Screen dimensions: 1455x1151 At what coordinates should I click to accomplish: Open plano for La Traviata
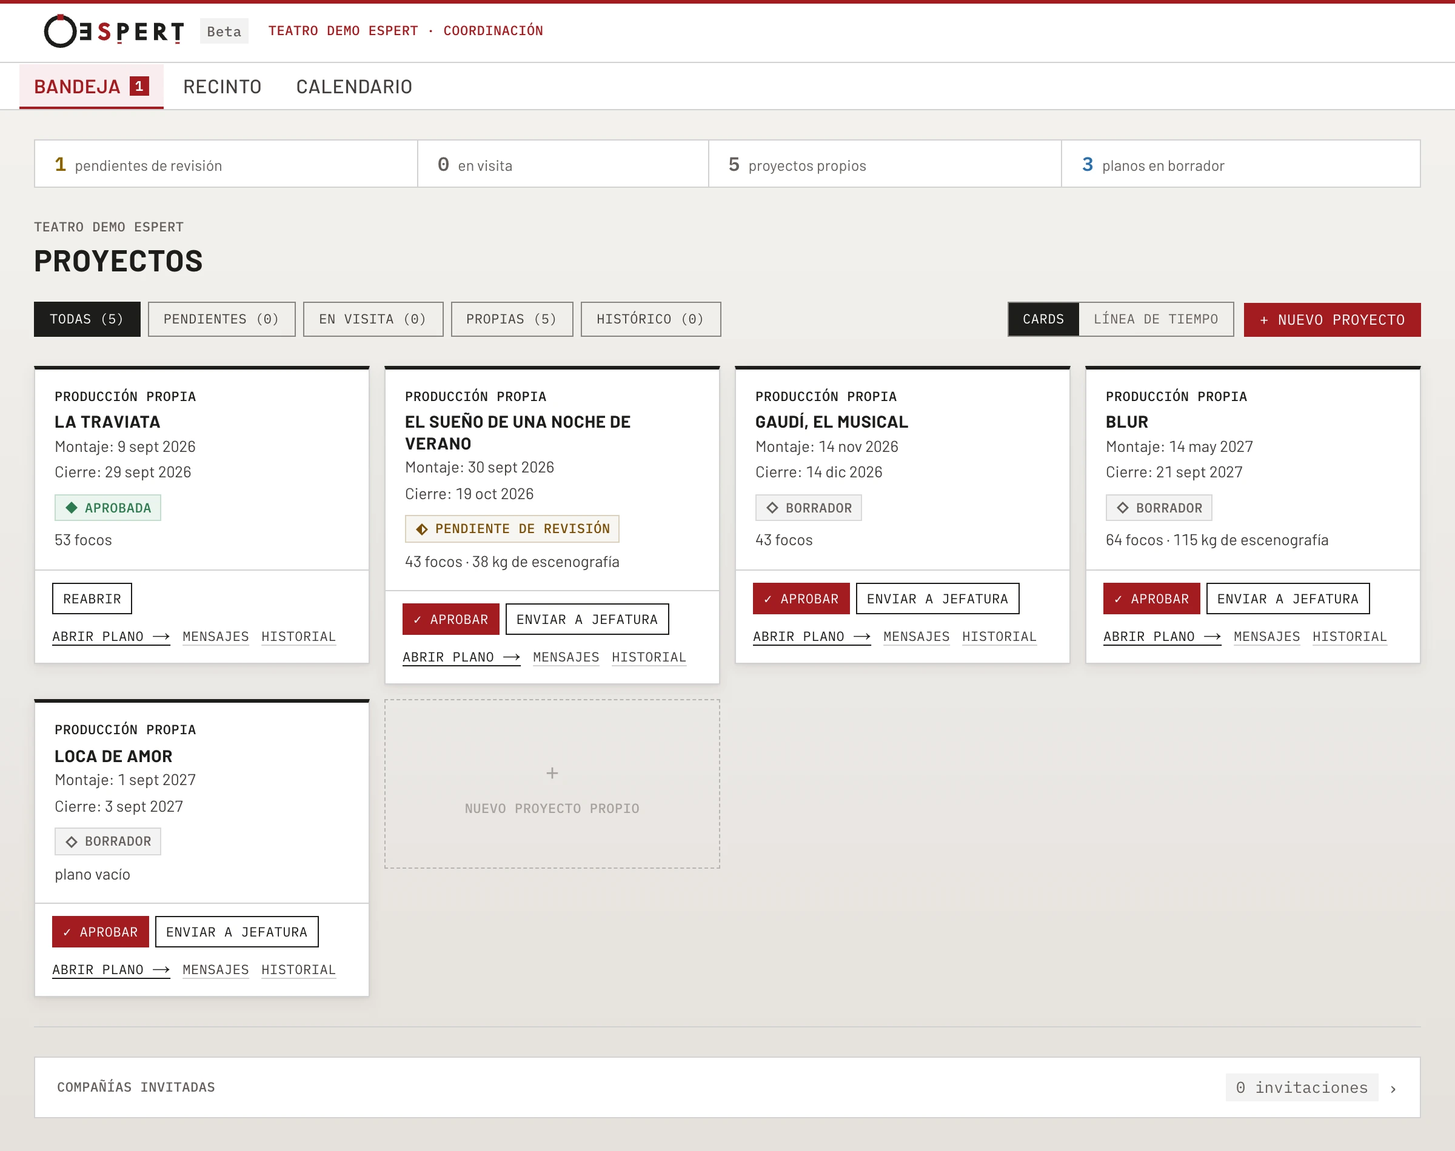tap(112, 636)
